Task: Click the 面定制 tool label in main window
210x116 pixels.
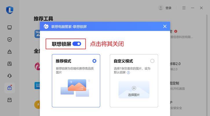Action: 175,83
